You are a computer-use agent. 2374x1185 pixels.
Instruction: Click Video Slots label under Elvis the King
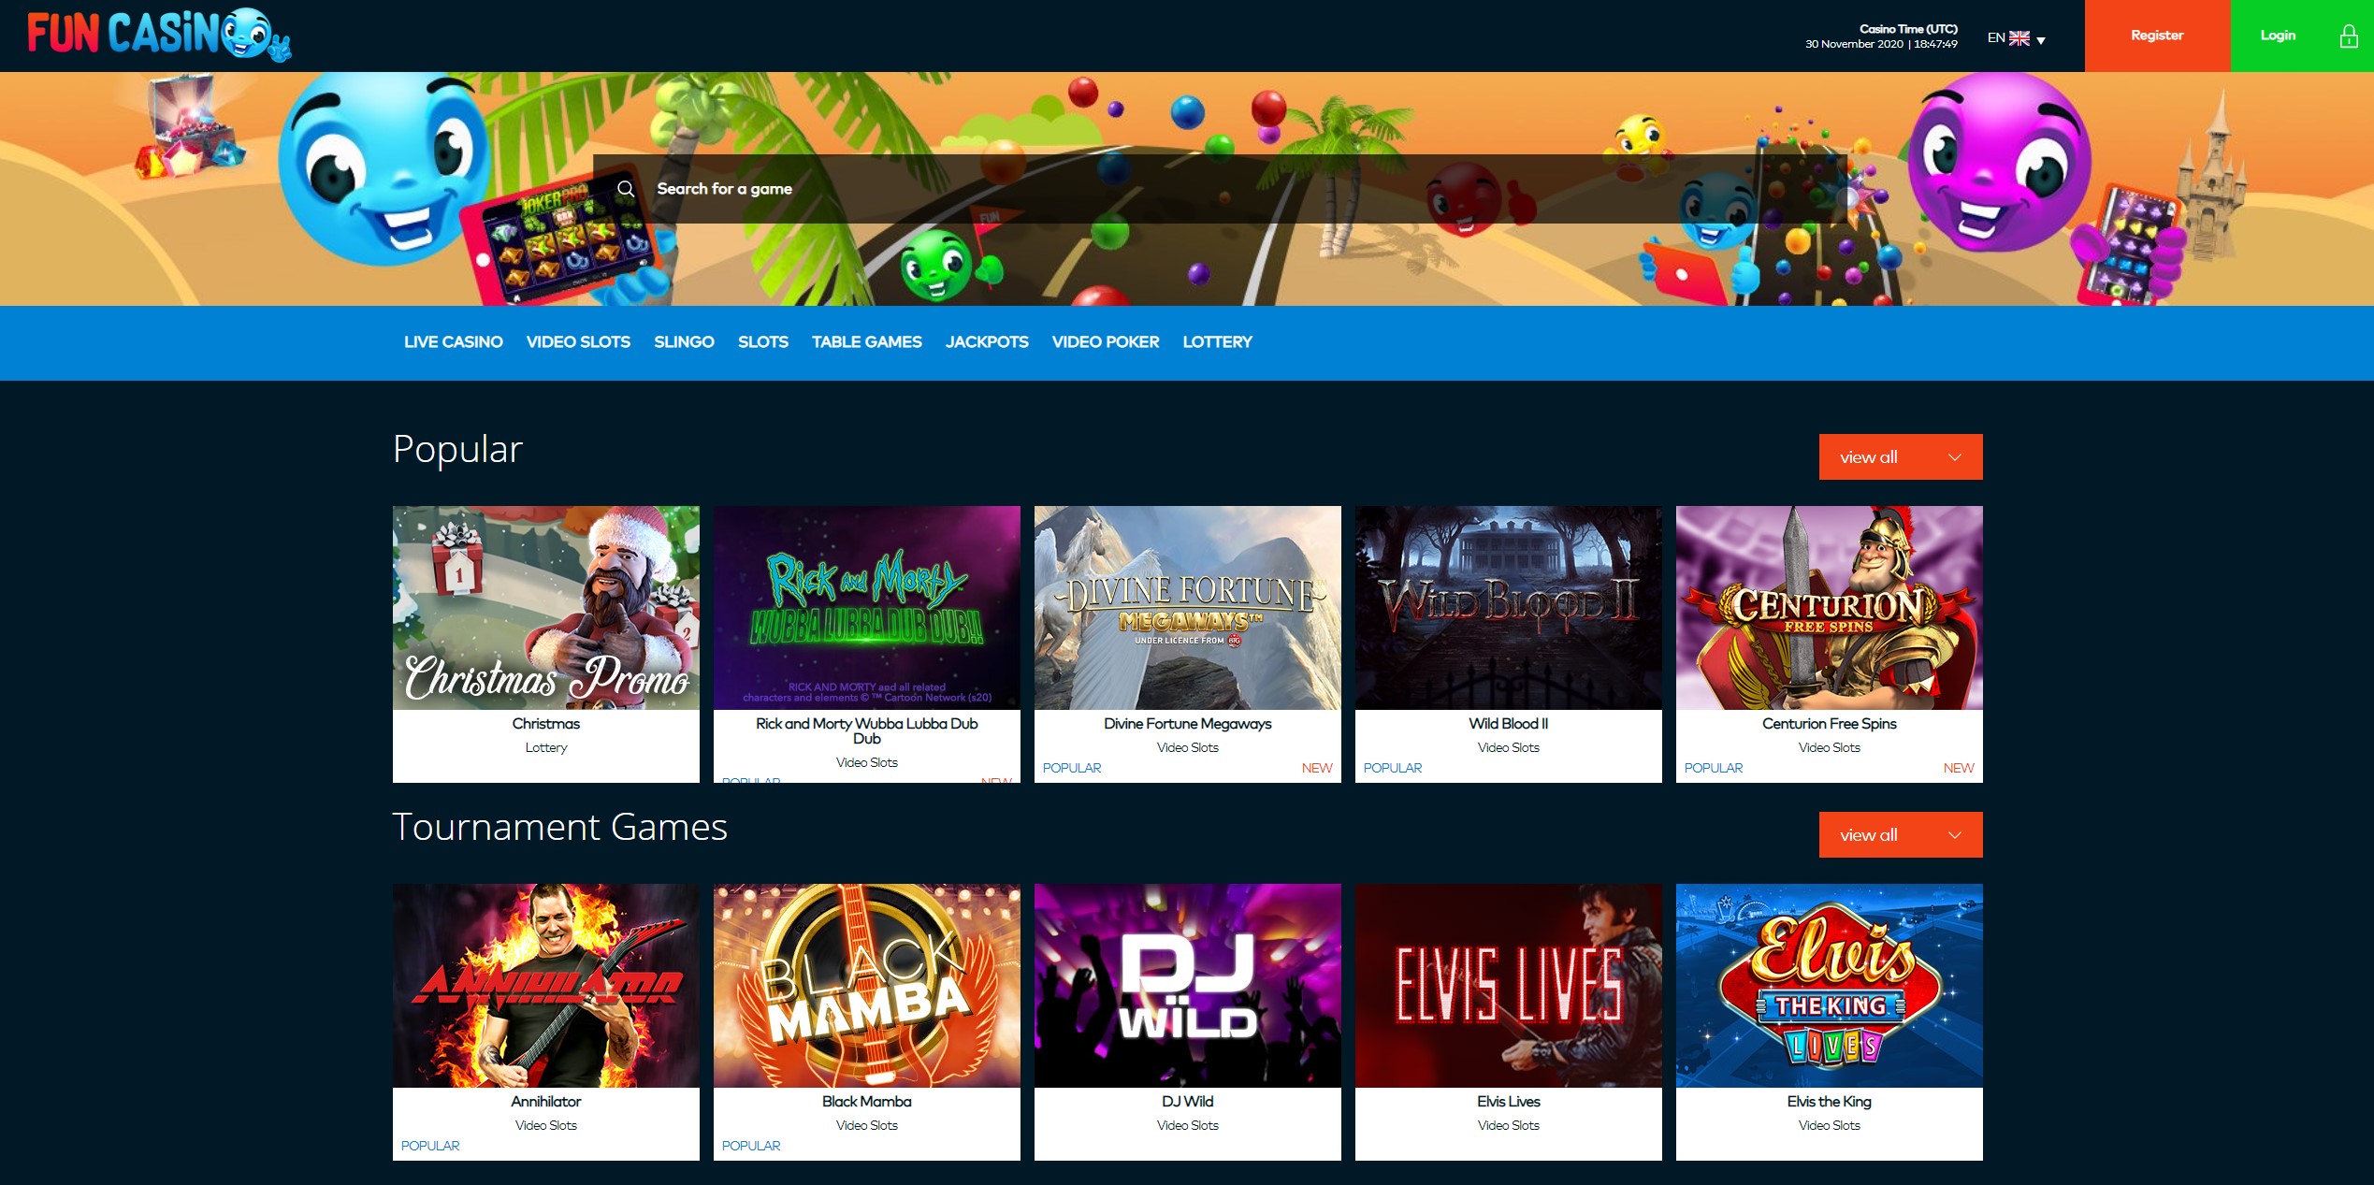click(1830, 1126)
